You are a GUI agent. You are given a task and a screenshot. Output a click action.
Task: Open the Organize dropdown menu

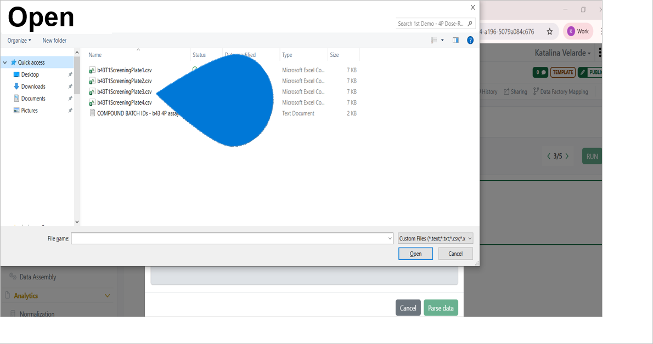click(x=19, y=41)
